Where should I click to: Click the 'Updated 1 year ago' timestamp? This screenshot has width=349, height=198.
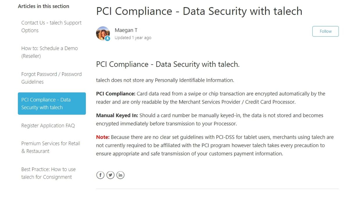point(133,38)
